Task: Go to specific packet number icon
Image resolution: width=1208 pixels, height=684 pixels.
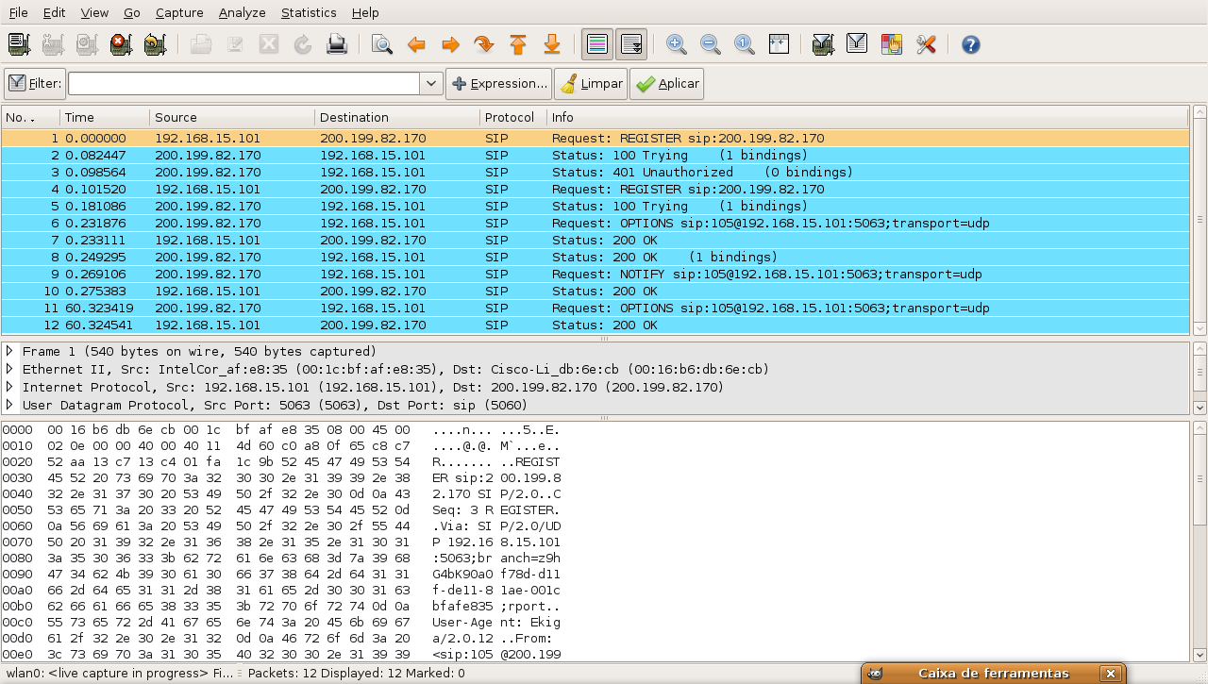Action: click(484, 44)
